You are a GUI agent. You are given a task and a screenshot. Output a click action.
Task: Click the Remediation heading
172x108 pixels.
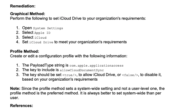(23, 6)
